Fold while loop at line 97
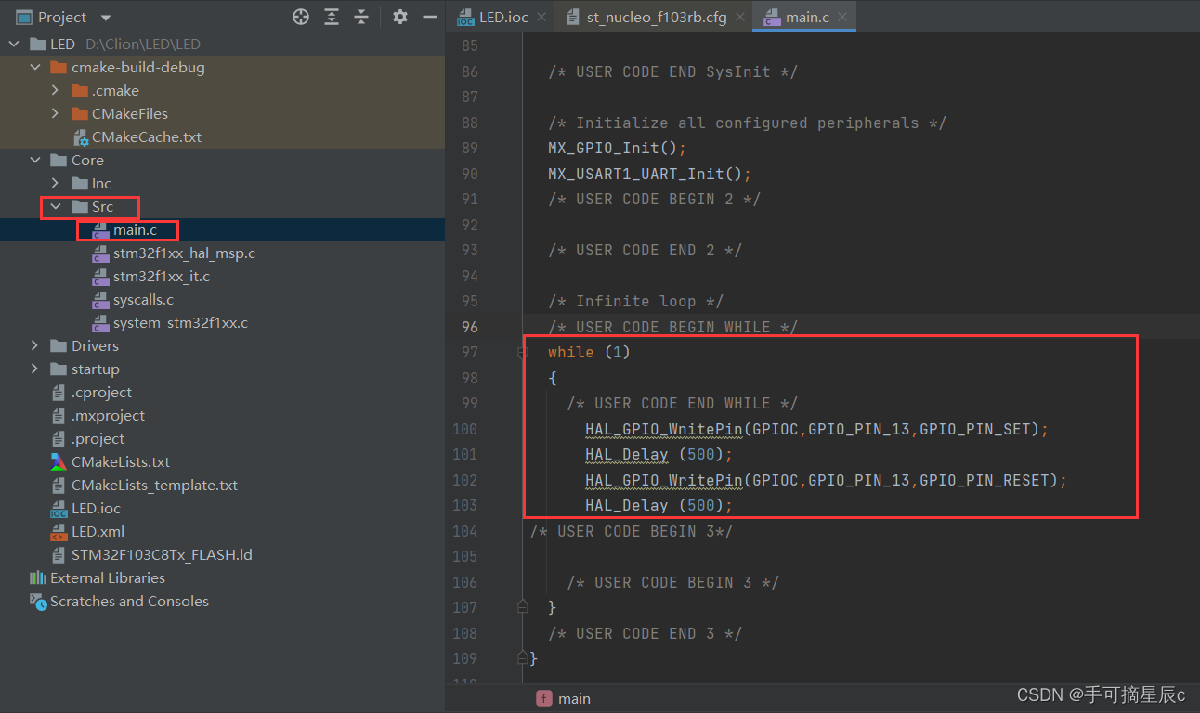 [523, 353]
